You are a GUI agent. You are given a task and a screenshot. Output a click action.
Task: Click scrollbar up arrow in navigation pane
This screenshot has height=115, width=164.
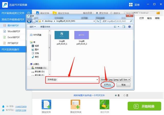click(49, 31)
